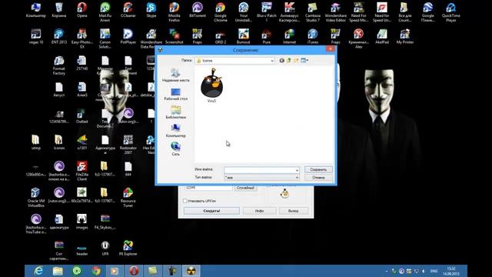Image resolution: width=492 pixels, height=277 pixels.
Task: Open the view menu icon in save dialog
Action: [304, 60]
